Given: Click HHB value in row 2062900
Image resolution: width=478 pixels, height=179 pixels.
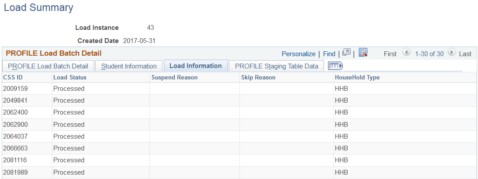Looking at the screenshot, I should tap(342, 125).
